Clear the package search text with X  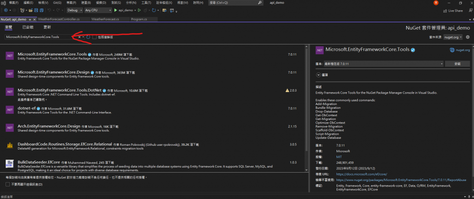[80, 37]
